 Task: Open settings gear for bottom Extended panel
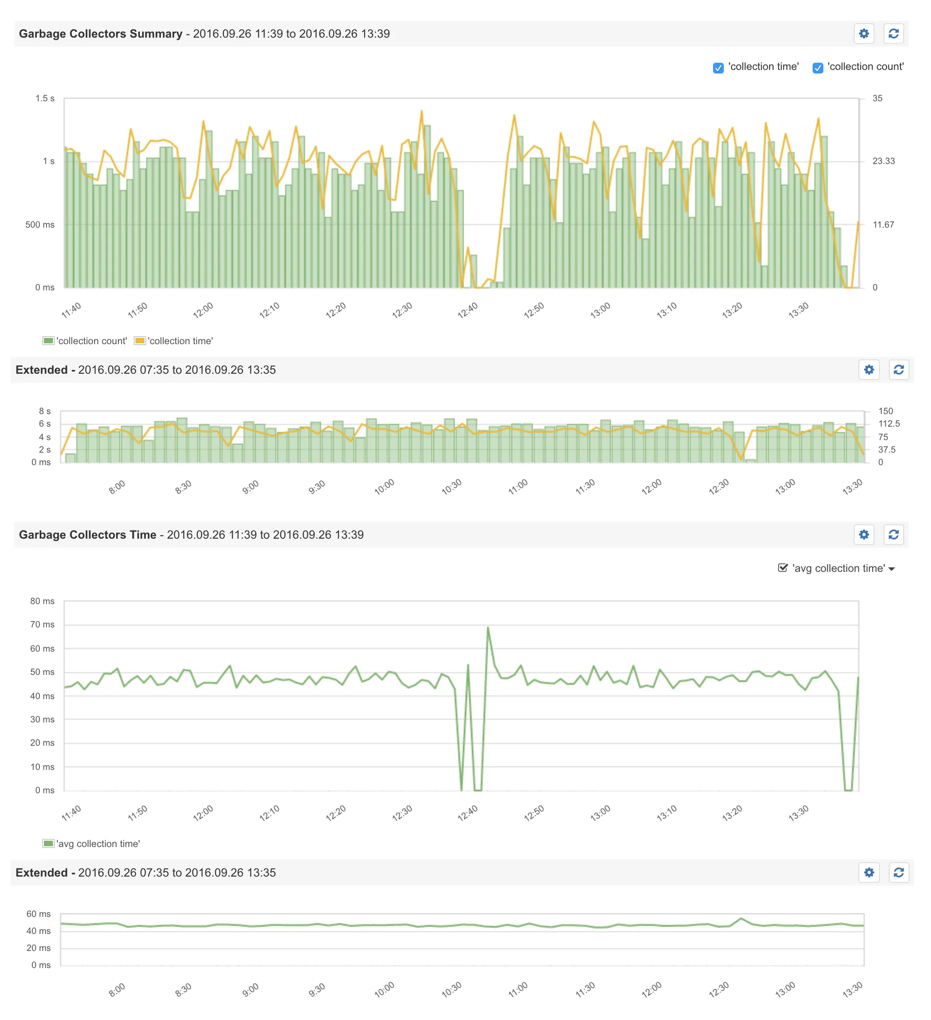tap(869, 872)
